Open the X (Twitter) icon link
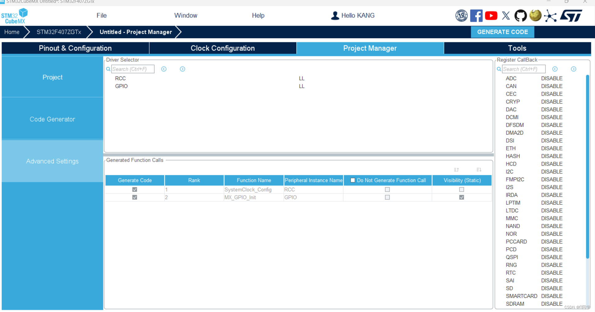Screen dimensions: 595x312 point(506,16)
